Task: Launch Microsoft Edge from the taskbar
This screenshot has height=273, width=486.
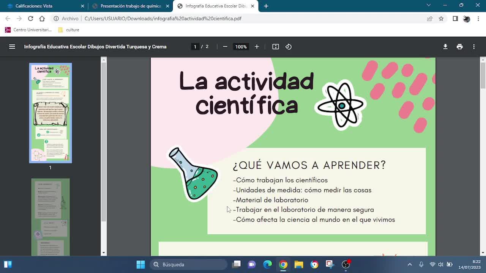Action: [x=267, y=264]
